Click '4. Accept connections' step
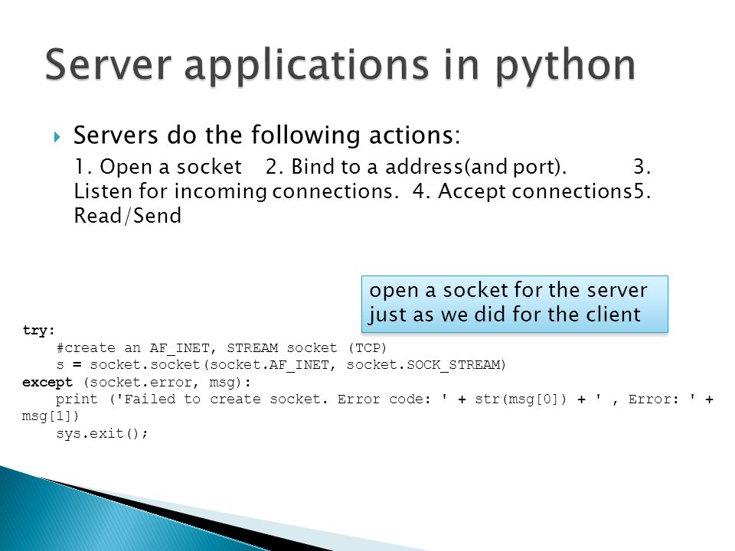This screenshot has height=551, width=735. [x=522, y=191]
